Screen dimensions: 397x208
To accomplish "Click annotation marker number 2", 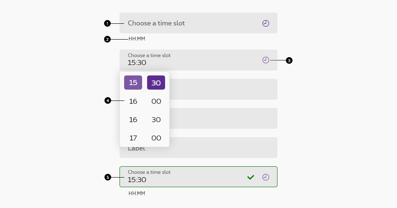I will pos(107,39).
